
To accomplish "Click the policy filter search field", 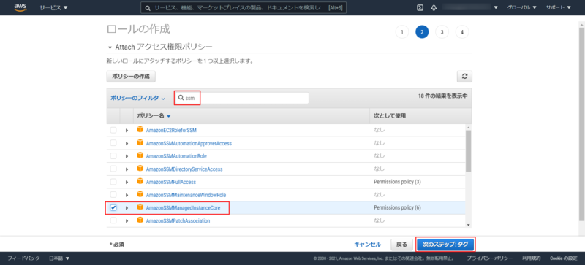I will (241, 98).
